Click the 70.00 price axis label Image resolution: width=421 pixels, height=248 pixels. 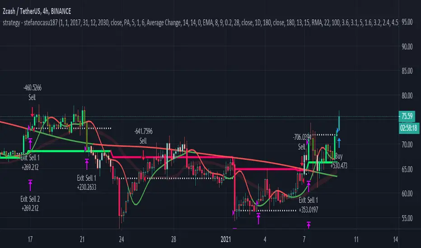click(407, 145)
